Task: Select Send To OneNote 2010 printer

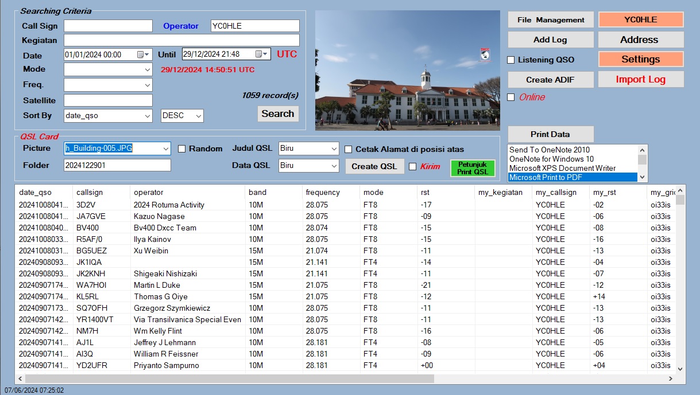Action: coord(549,150)
